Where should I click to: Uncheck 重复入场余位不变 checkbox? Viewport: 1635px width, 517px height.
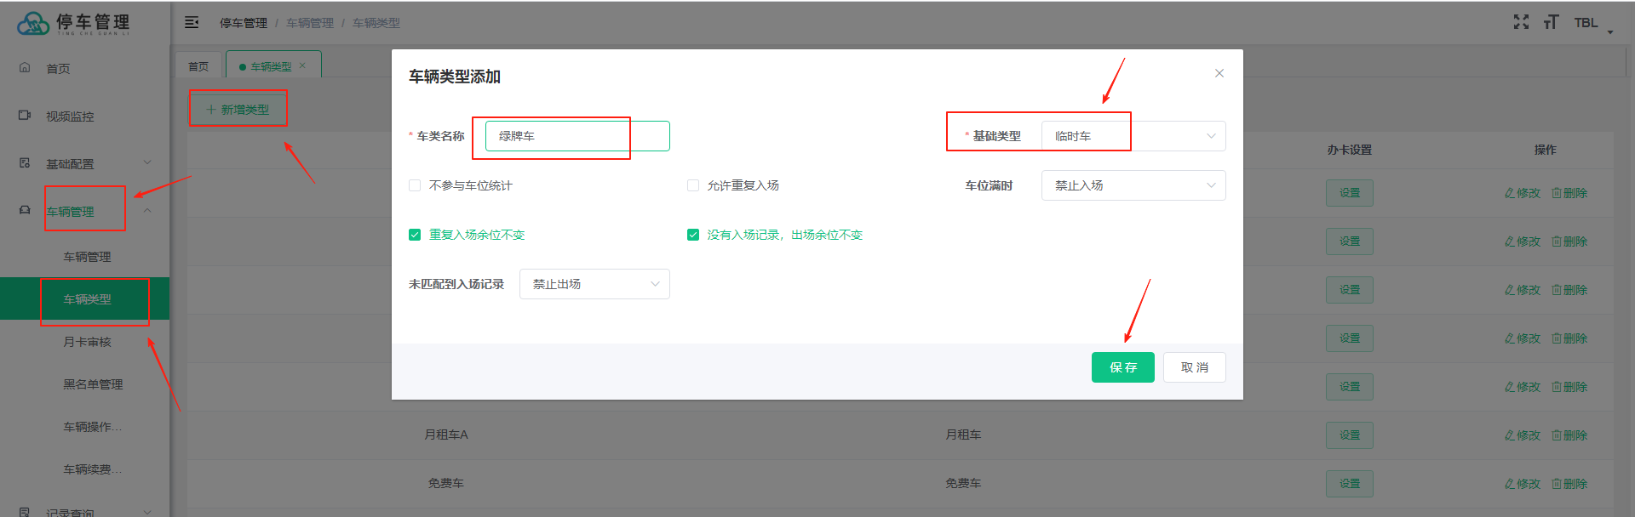click(415, 235)
